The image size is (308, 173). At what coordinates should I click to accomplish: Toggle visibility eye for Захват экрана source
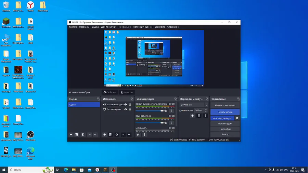[126, 109]
